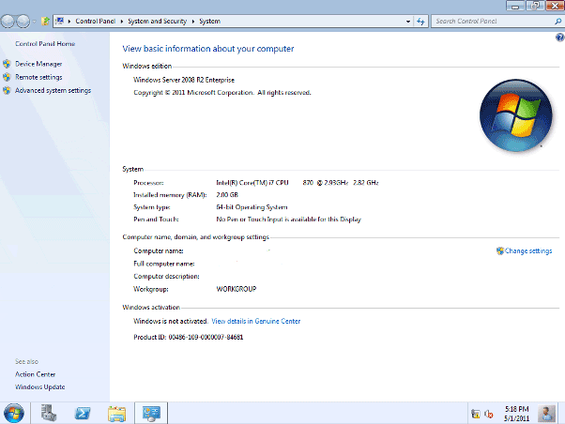The width and height of the screenshot is (565, 424).
Task: Click the search magnifier icon
Action: (558, 22)
